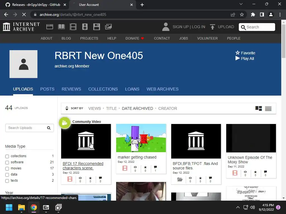Check the movies media type filter
This screenshot has height=214, width=286.
coord(7,169)
